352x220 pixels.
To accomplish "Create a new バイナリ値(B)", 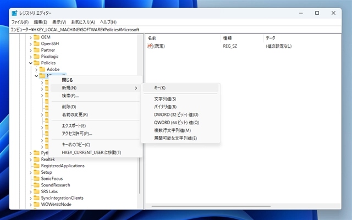I will tap(180, 107).
